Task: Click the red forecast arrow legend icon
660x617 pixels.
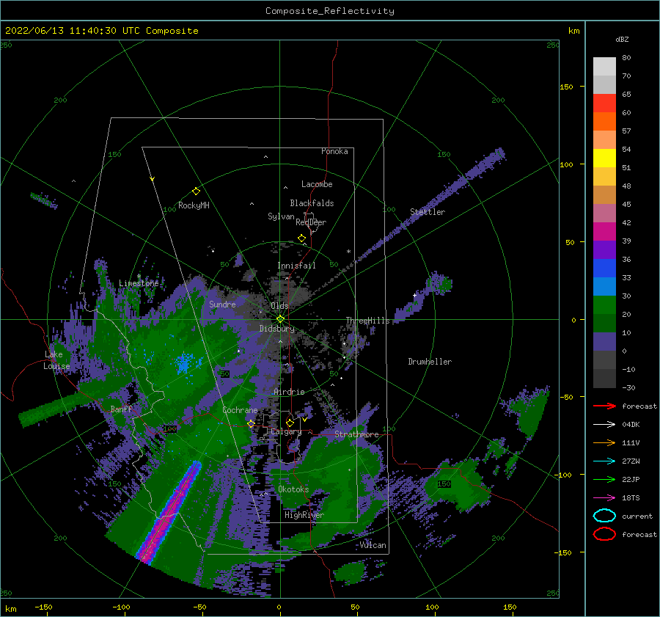Action: 604,406
